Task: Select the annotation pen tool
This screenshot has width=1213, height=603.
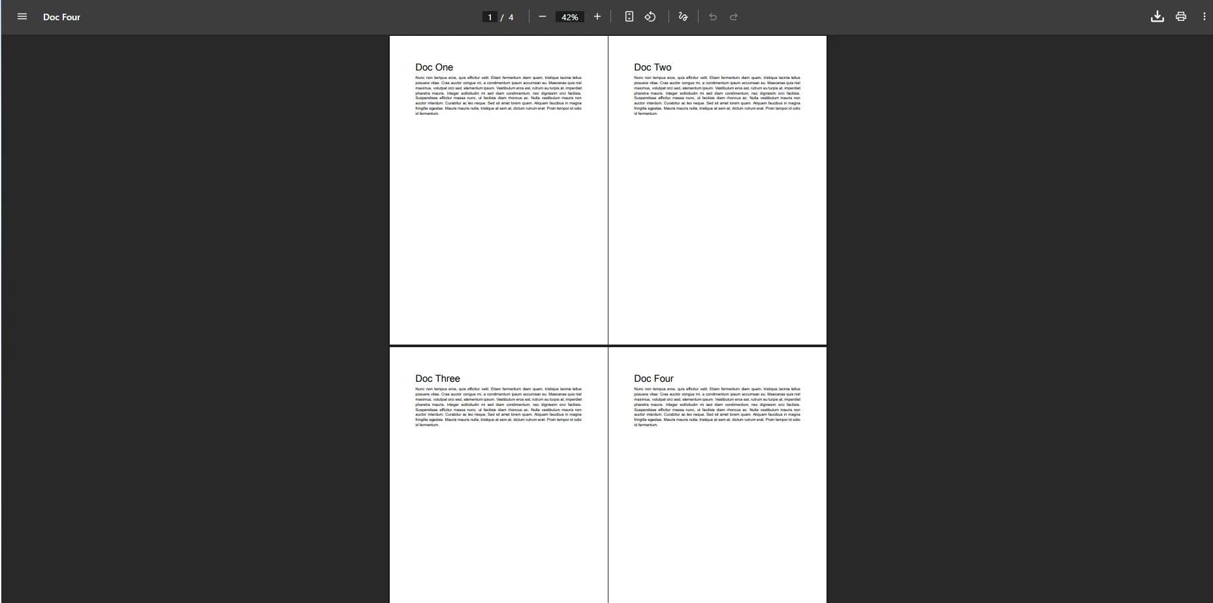Action: pyautogui.click(x=683, y=16)
